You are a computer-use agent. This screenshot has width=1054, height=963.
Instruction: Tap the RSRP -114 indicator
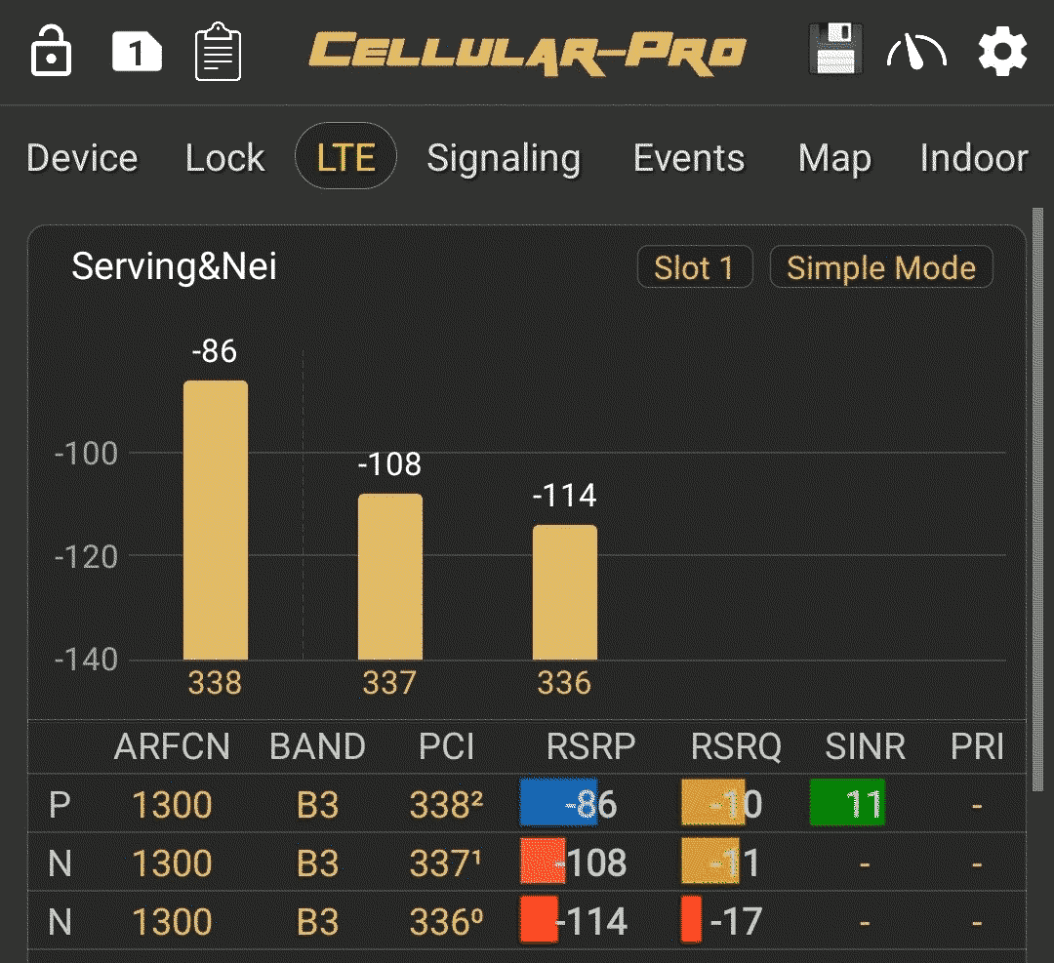pyautogui.click(x=574, y=920)
